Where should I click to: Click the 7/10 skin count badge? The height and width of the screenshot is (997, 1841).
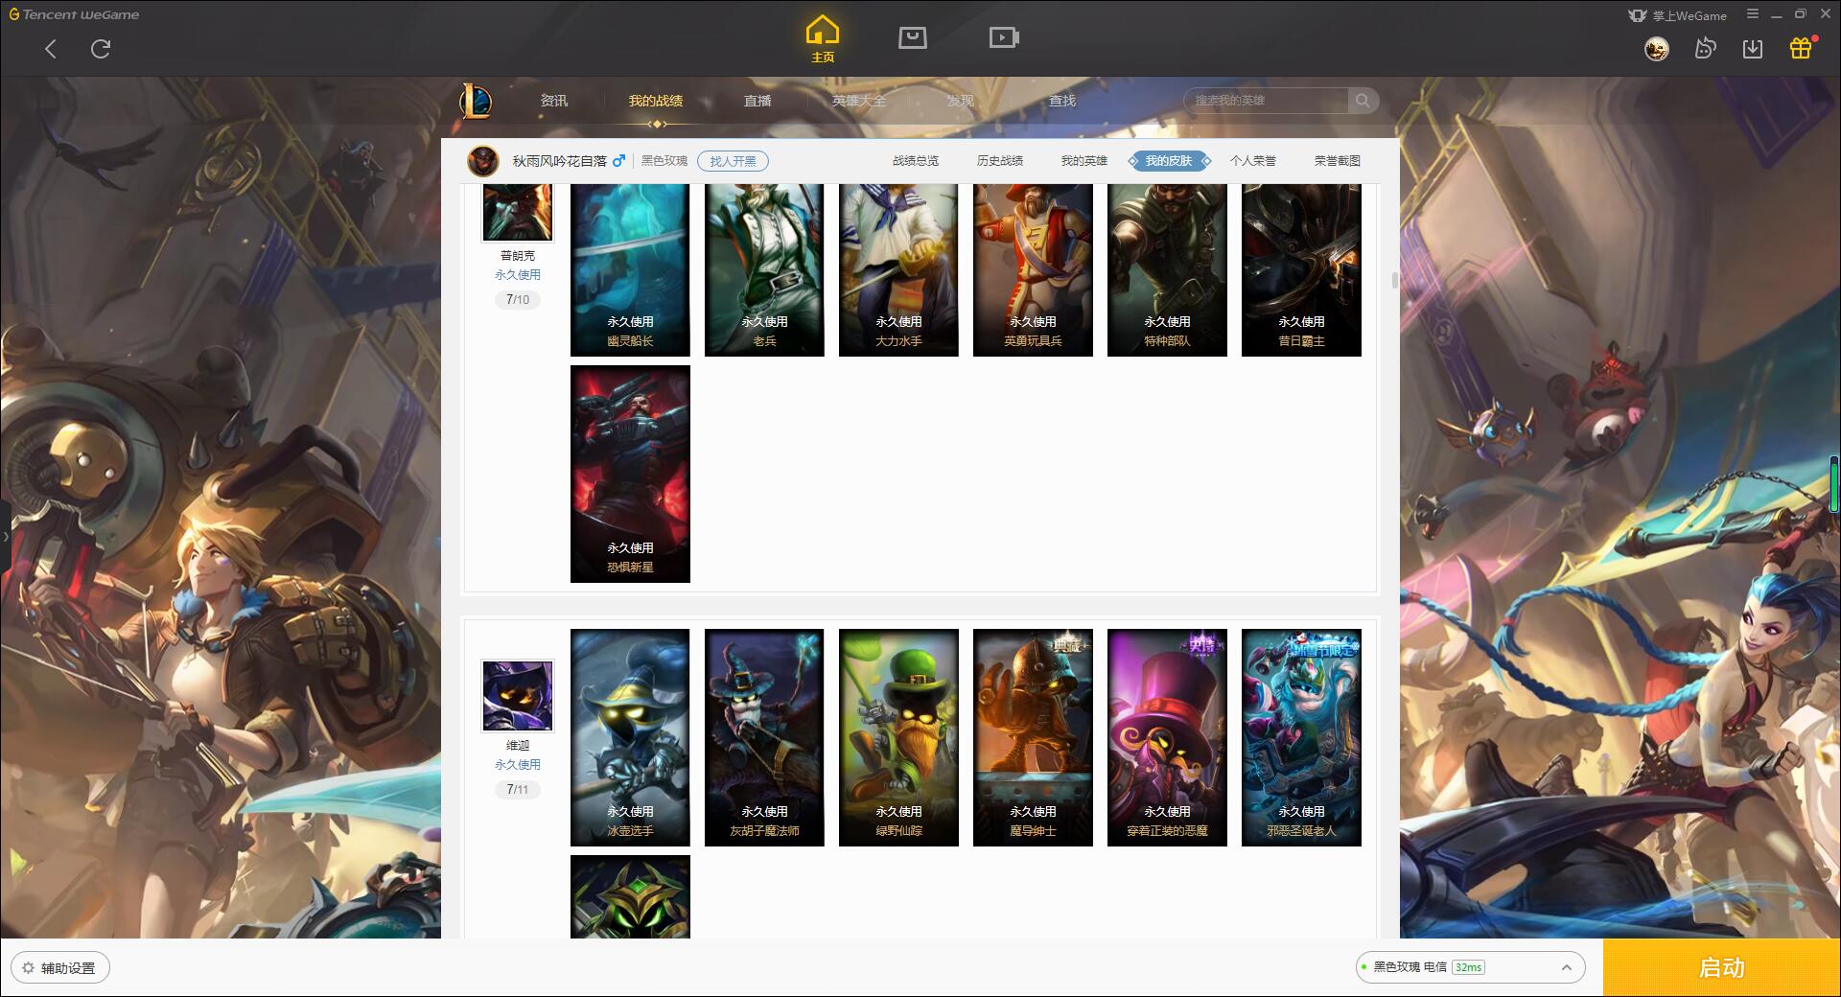click(518, 300)
